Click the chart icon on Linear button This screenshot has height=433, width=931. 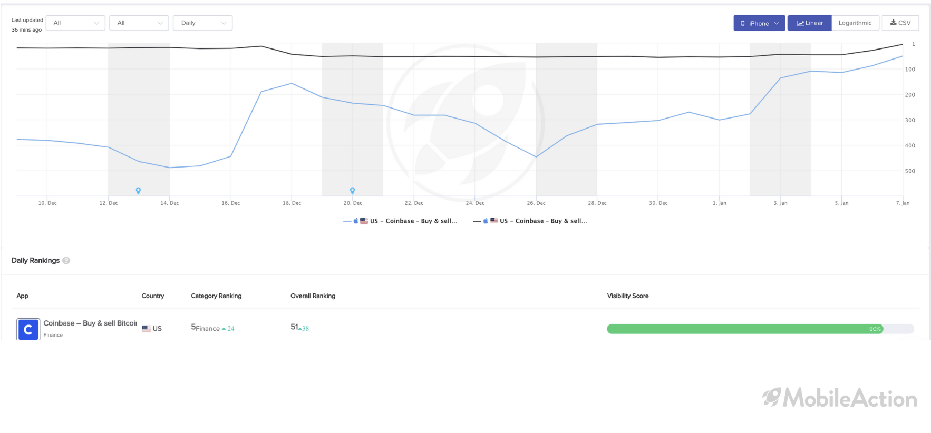[x=800, y=23]
